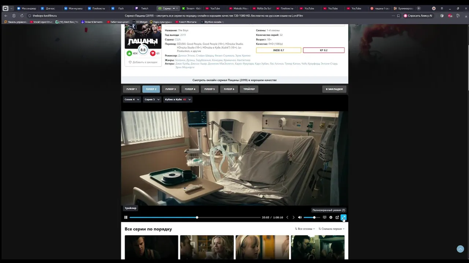Open player settings gear icon
469x263 pixels.
pos(331,217)
